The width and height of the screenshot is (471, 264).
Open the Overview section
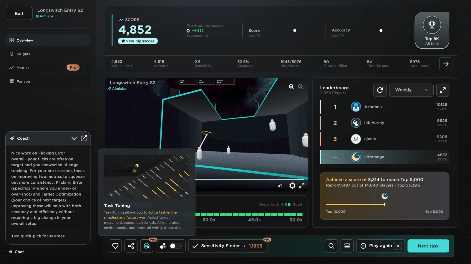tap(48, 40)
